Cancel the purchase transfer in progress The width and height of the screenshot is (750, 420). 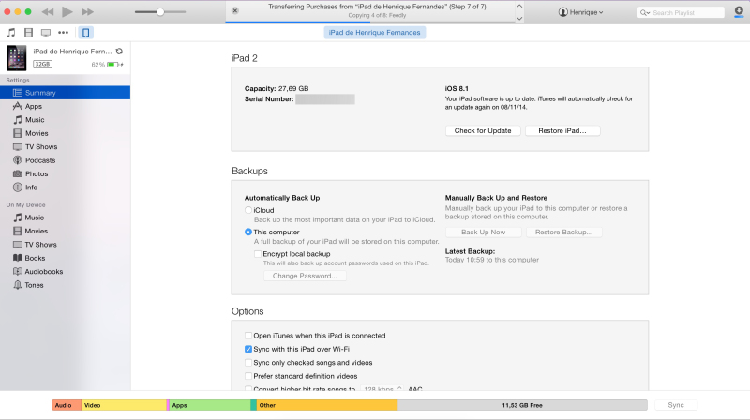(235, 10)
